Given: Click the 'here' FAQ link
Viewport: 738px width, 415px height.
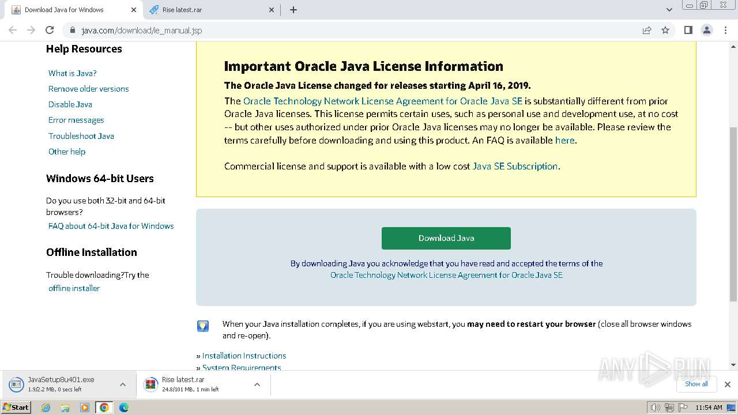Looking at the screenshot, I should coord(565,140).
